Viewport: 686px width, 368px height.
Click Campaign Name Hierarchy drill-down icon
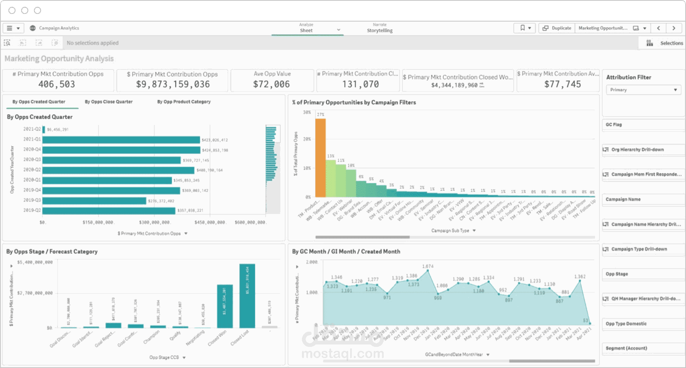(x=605, y=224)
